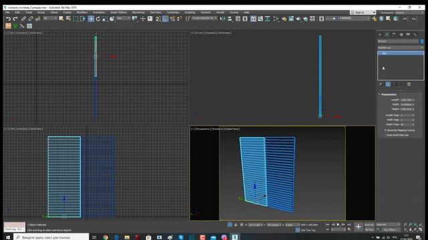Switch to the Create command panel tab
The width and height of the screenshot is (428, 240).
coord(380,35)
